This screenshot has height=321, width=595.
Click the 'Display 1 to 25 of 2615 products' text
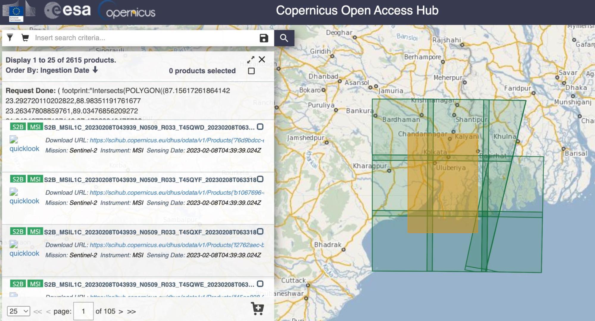point(61,60)
